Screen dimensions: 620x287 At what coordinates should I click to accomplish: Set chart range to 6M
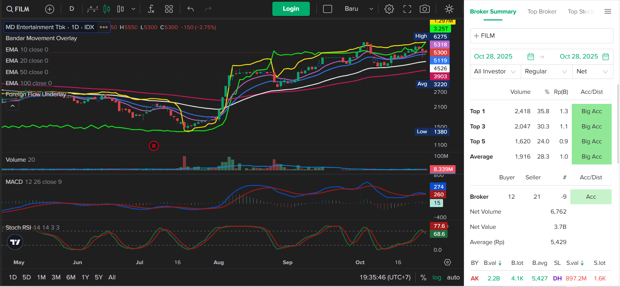tap(71, 277)
